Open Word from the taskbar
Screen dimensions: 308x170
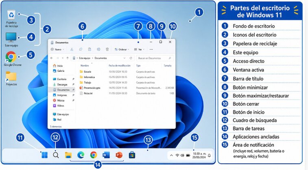coord(106,155)
